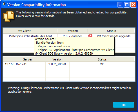
Task: Click the red error icon in Status column
Action: coord(90,35)
